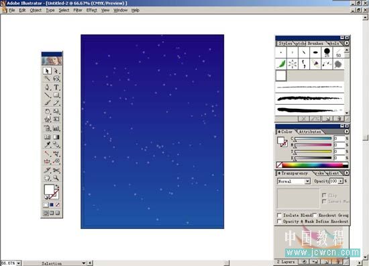Select the Gradient tool in toolbox
Screen dimensions: 369x266
point(56,137)
